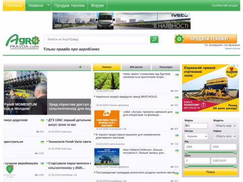Click the Марка input field

point(196,126)
